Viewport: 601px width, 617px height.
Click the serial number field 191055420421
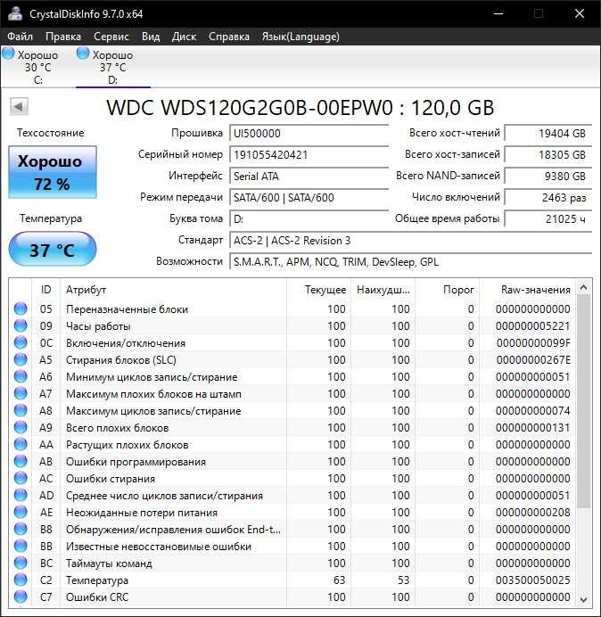pyautogui.click(x=309, y=154)
